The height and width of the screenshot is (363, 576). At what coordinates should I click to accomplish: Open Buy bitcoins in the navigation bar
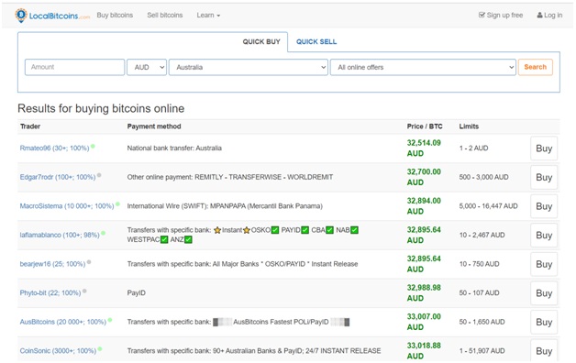point(115,15)
